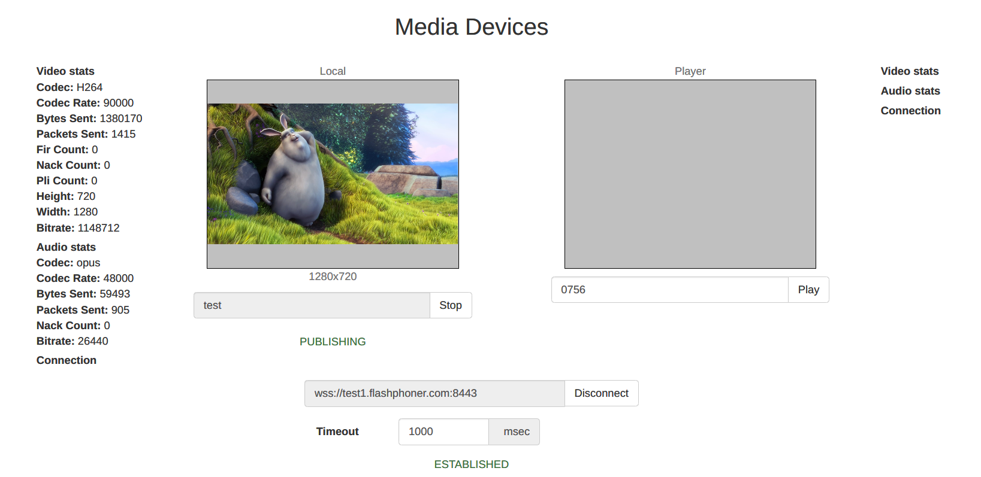Screen dimensions: 981x477
Task: Click the Video stats heading above Codec: H264
Action: pyautogui.click(x=65, y=71)
